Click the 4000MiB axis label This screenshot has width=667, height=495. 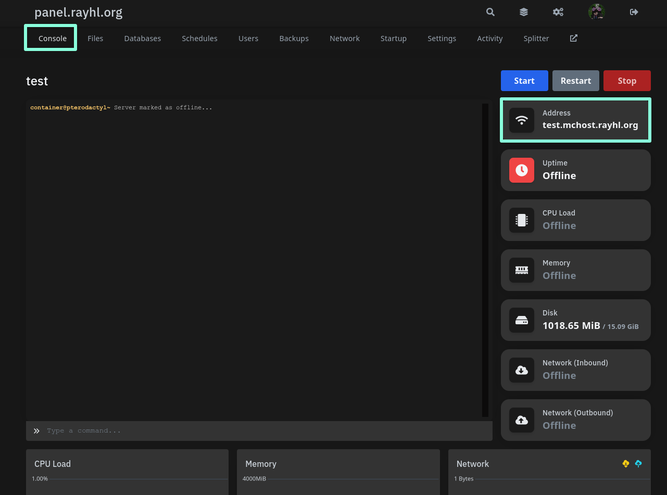pos(254,479)
